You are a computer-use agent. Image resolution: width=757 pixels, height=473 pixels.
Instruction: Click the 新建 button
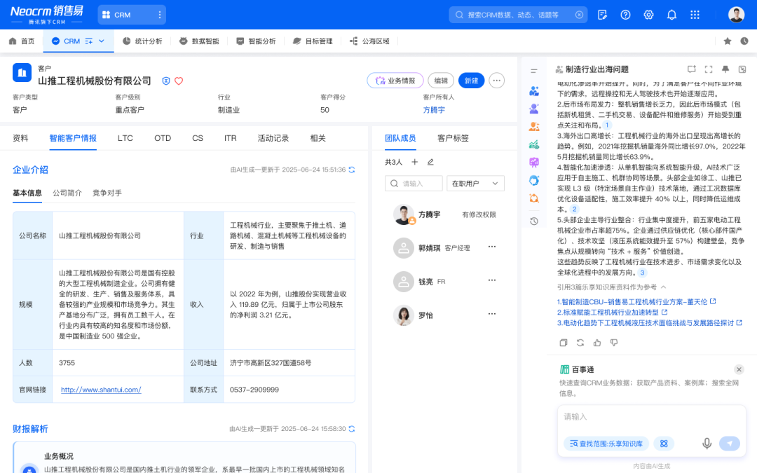coord(470,81)
